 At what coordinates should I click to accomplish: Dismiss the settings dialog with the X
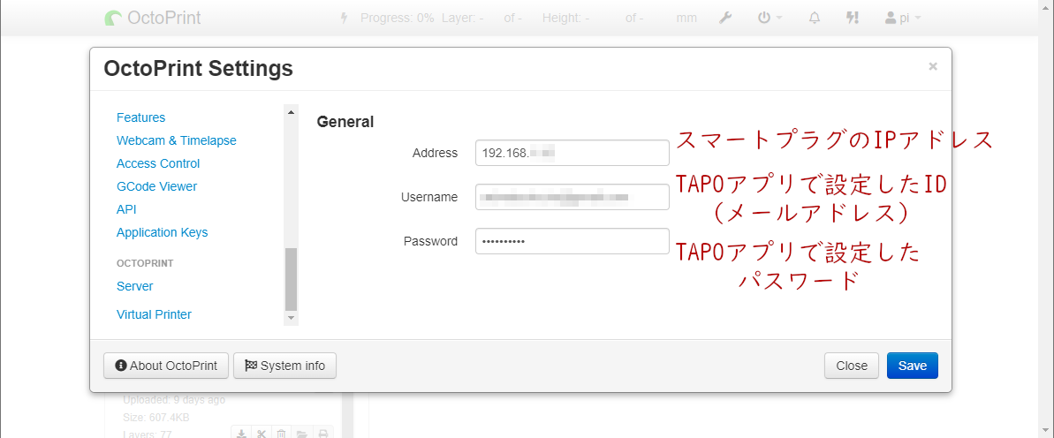[932, 66]
